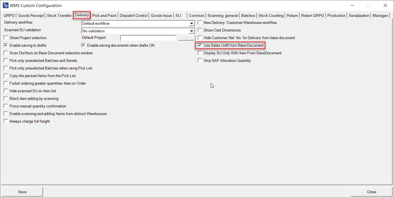
Task: Check Show Cost Dimensions box
Action: click(200, 30)
